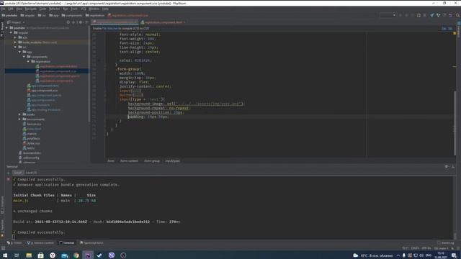Toggle the TODO tool window button
This screenshot has width=461, height=259.
[14, 243]
